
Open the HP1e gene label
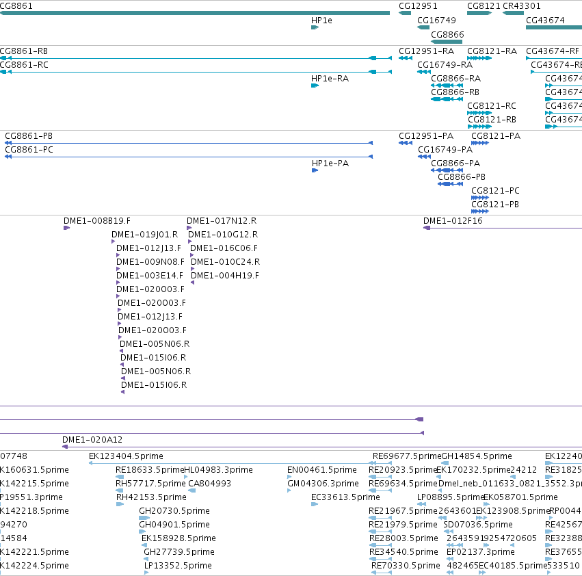tap(321, 21)
